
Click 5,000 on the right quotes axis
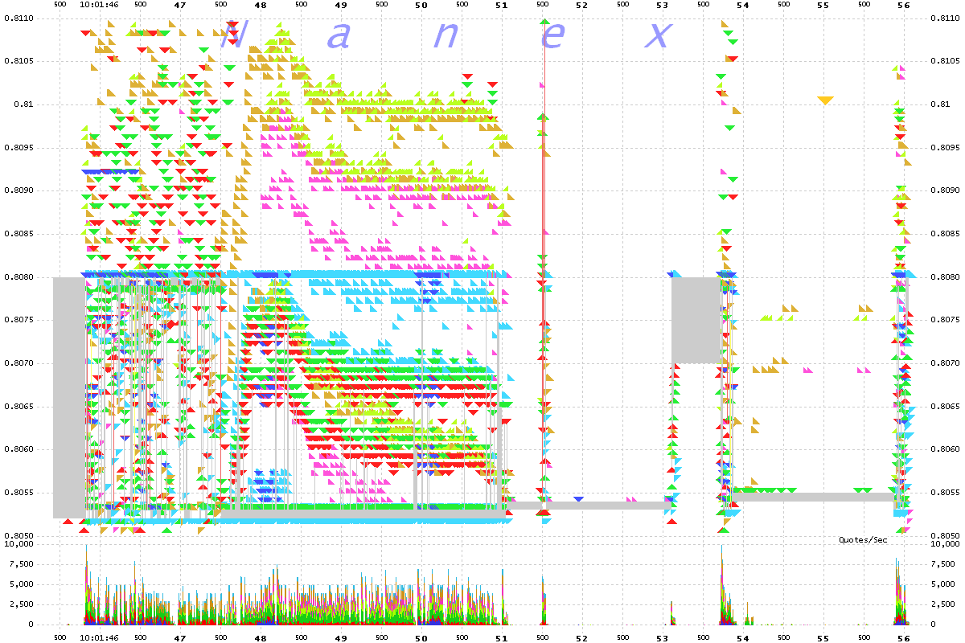942,584
